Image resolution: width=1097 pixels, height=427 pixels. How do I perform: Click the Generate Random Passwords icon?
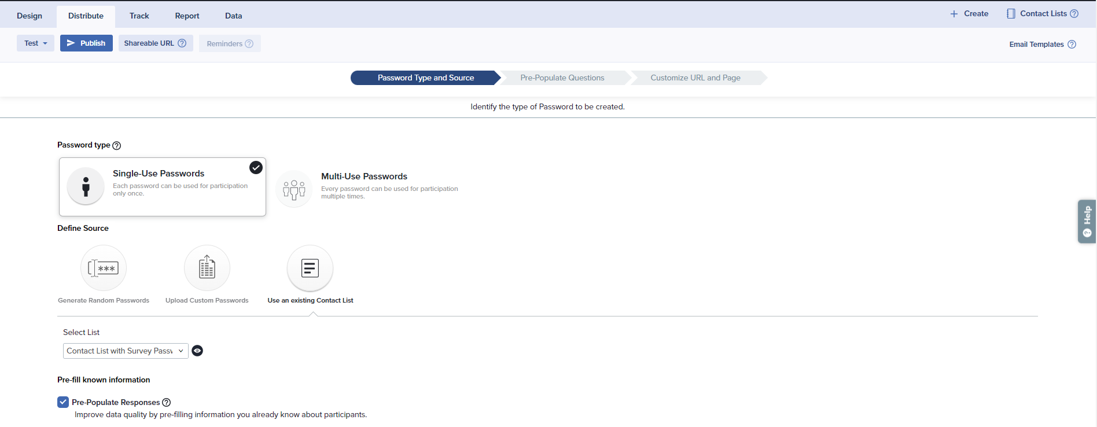tap(104, 268)
